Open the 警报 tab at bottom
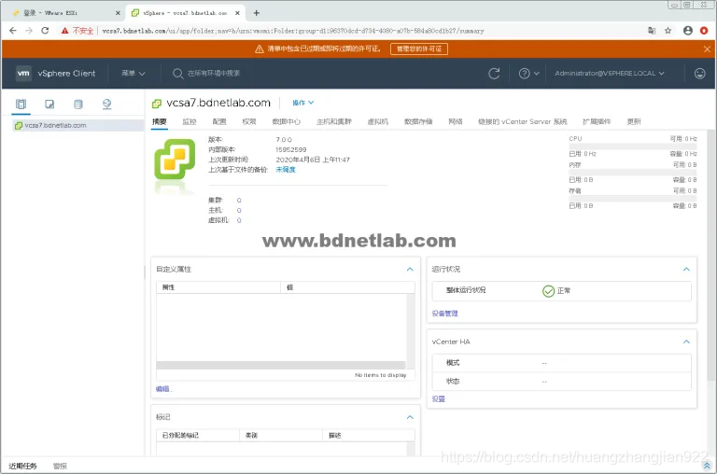717x474 pixels. pos(60,467)
